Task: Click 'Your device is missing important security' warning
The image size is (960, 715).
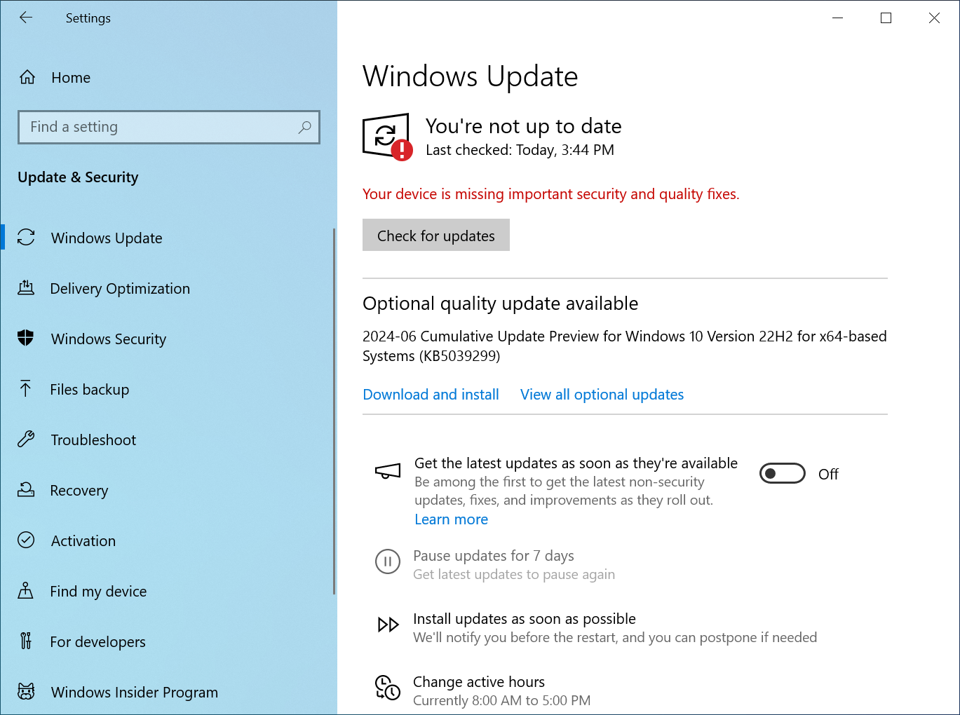Action: pos(550,194)
